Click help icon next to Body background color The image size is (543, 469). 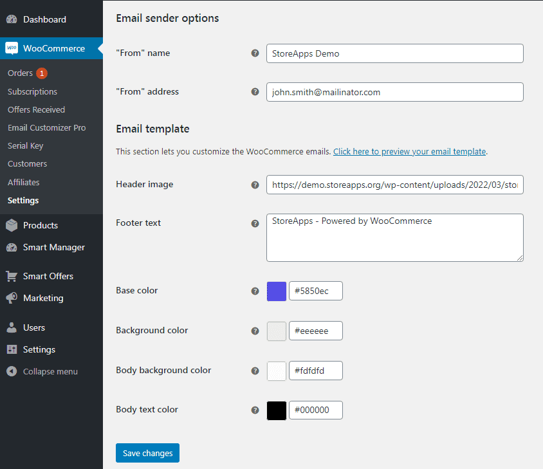click(255, 371)
